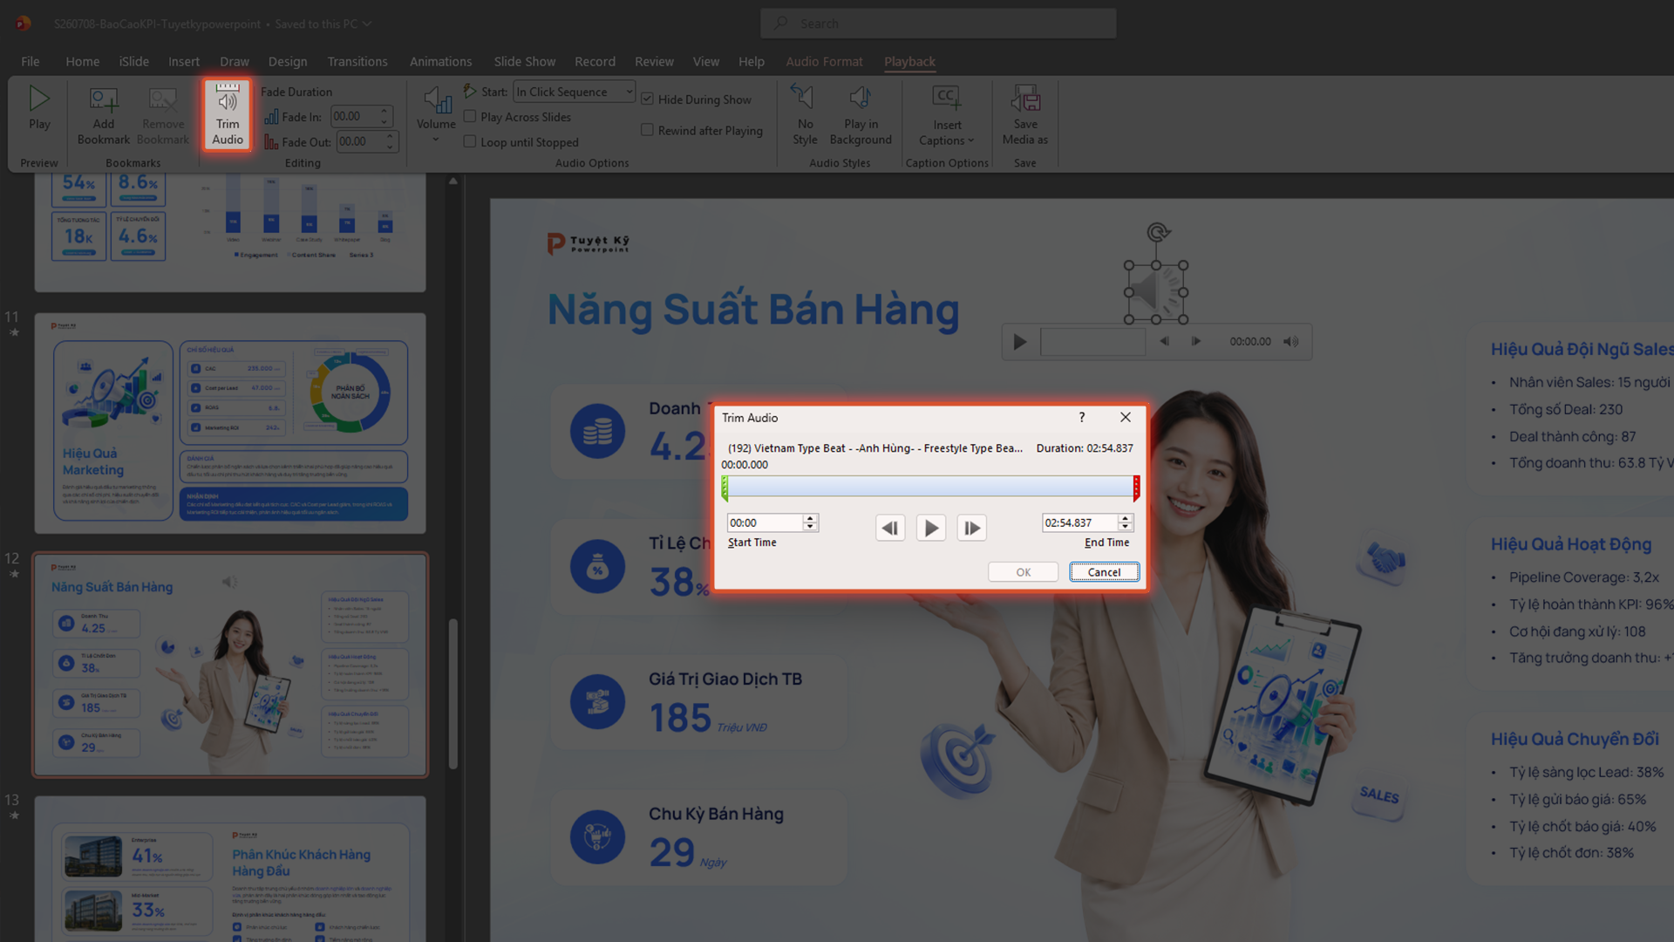The image size is (1674, 942).
Task: Open the Animations tab
Action: (441, 62)
